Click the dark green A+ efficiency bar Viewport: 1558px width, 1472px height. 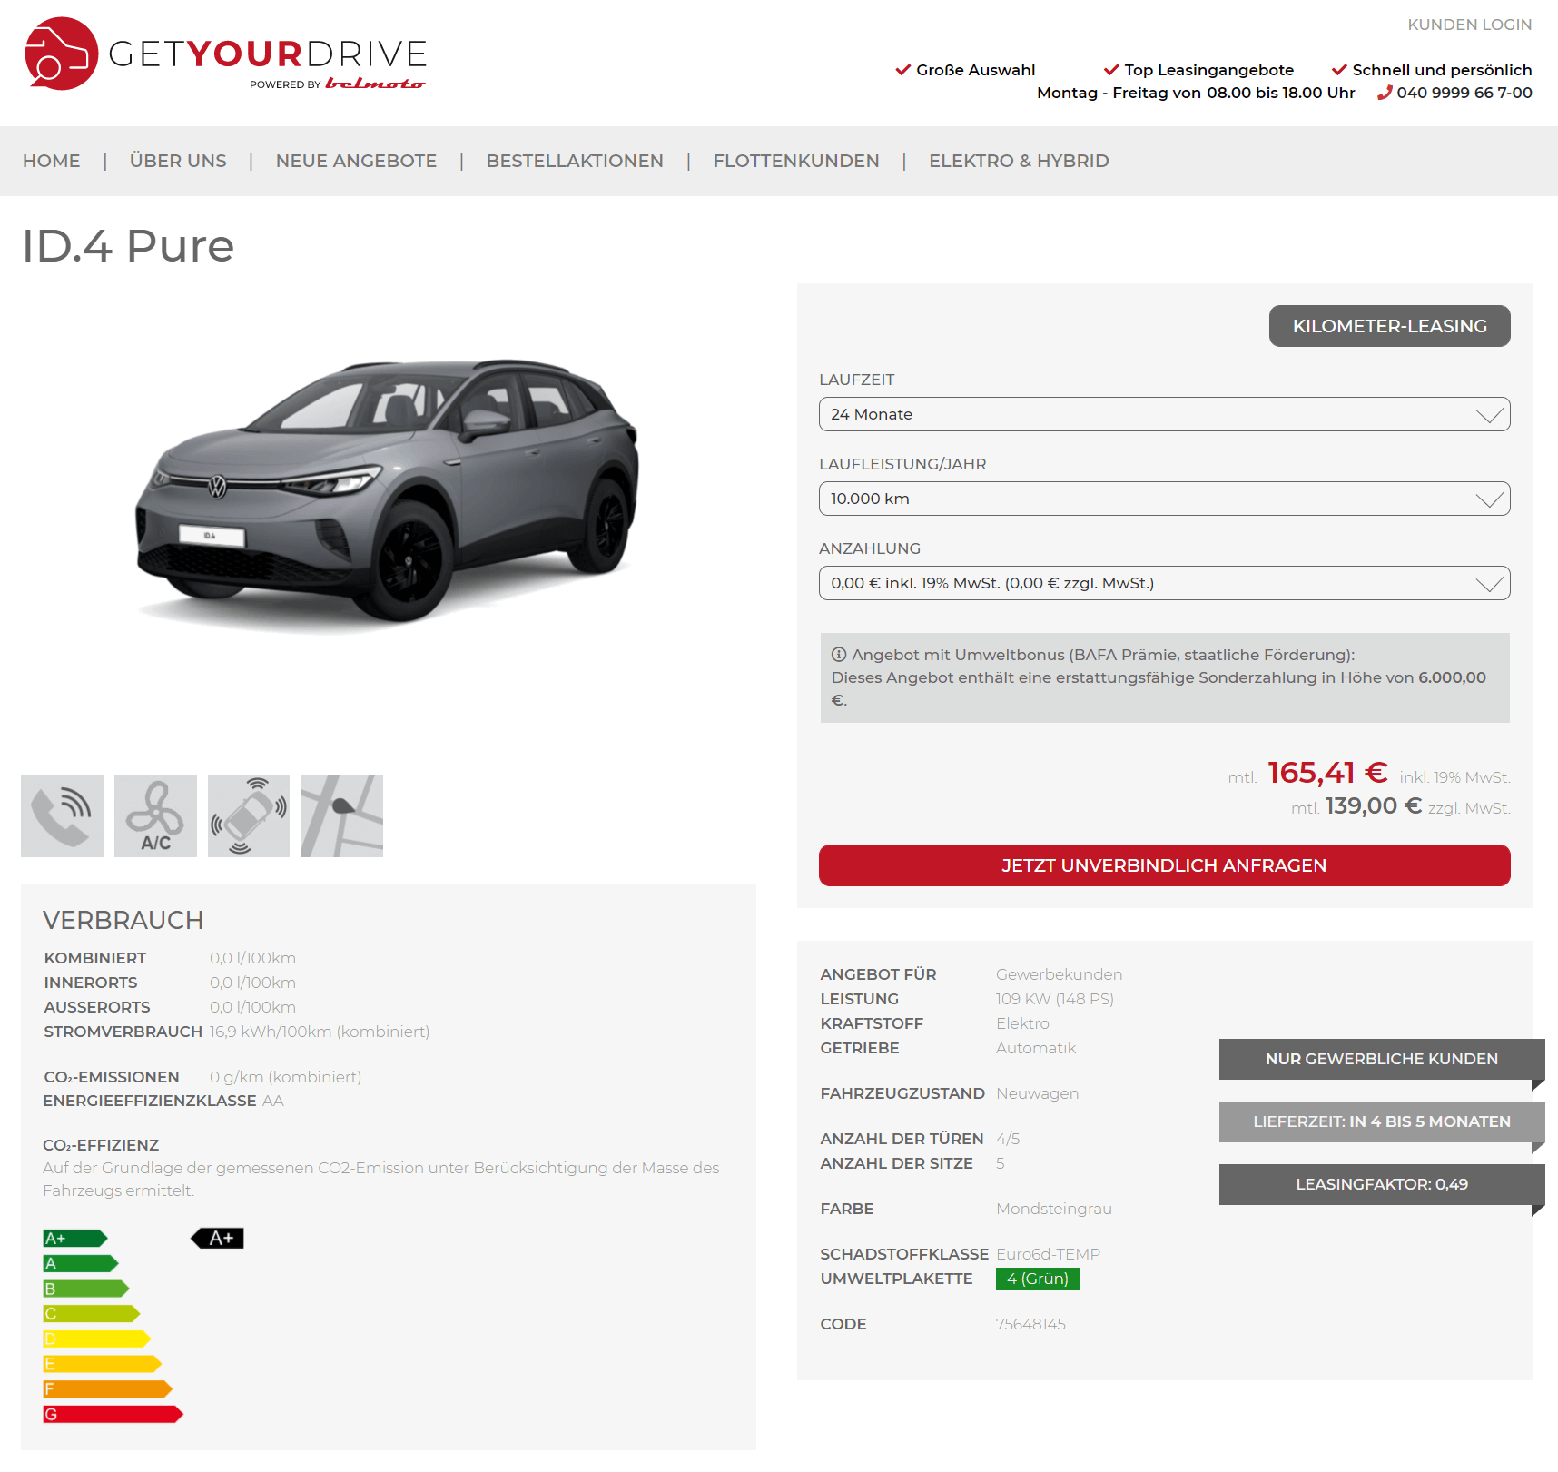point(75,1238)
